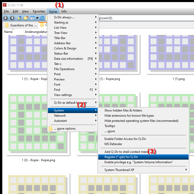194x194 pixels.
Task: Toggle Hide protected operating system files
Action: [x=143, y=121]
